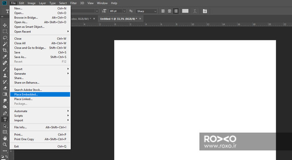
Task: Click the Photoshop logo icon
Action: click(x=4, y=3)
